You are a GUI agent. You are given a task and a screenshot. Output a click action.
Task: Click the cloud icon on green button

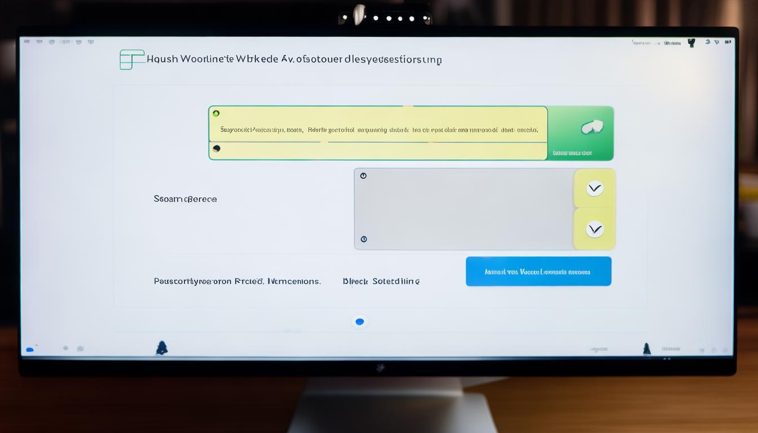pyautogui.click(x=592, y=127)
